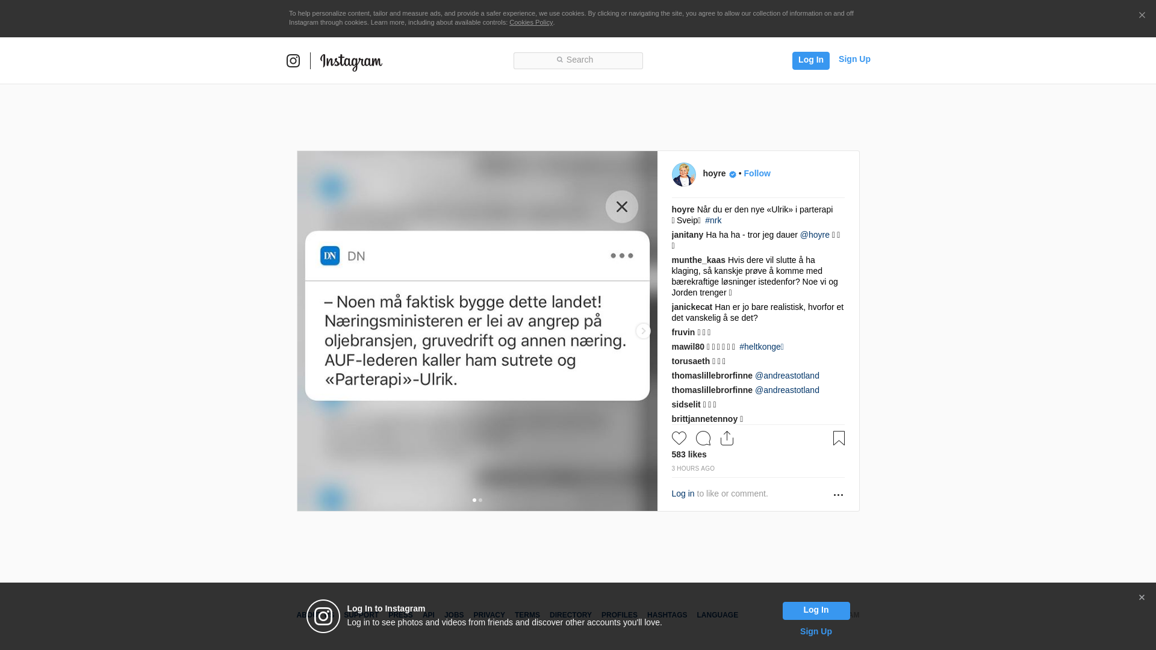Open brittjannetennoy's profile
This screenshot has height=650, width=1156.
pos(704,419)
